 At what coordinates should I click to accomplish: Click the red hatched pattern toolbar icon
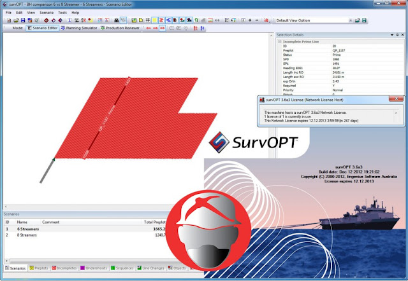coord(266,20)
